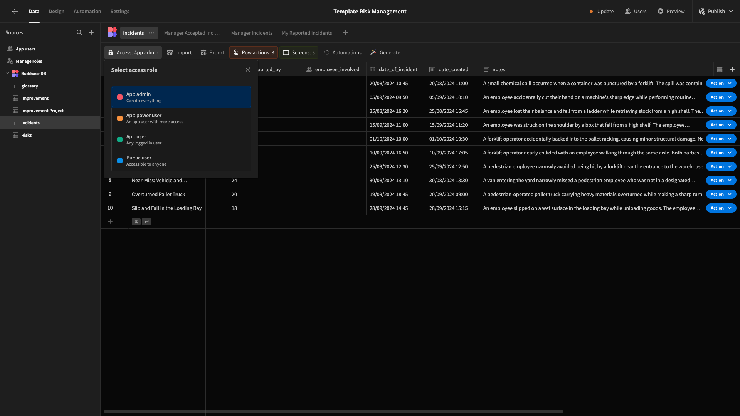Open Action dropdown for Slip and Fall row
Screen dimensions: 740x416
721,208
